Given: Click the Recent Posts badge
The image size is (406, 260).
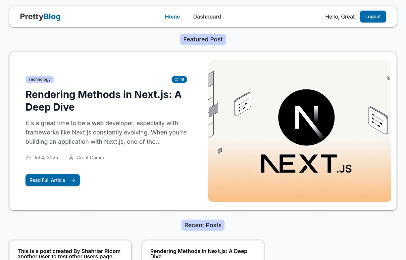Looking at the screenshot, I should coord(203,225).
